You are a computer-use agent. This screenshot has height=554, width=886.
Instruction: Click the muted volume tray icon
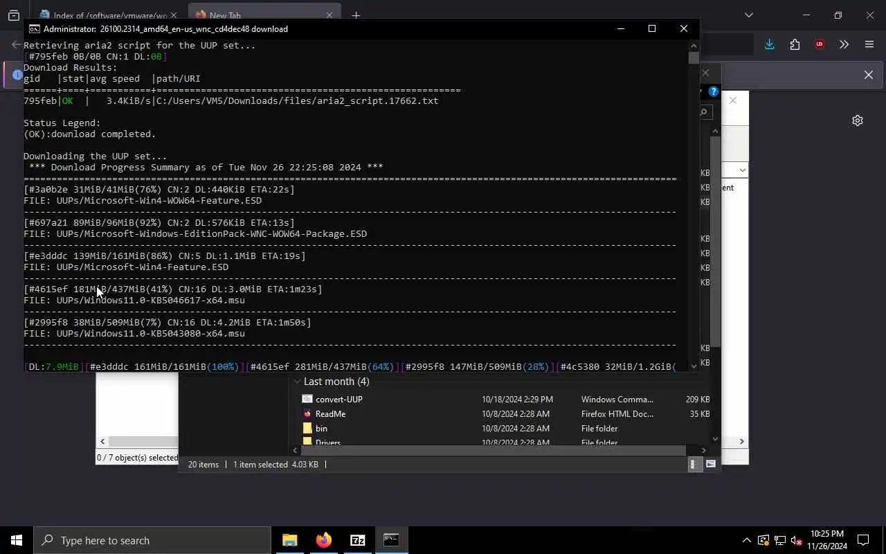tap(796, 540)
